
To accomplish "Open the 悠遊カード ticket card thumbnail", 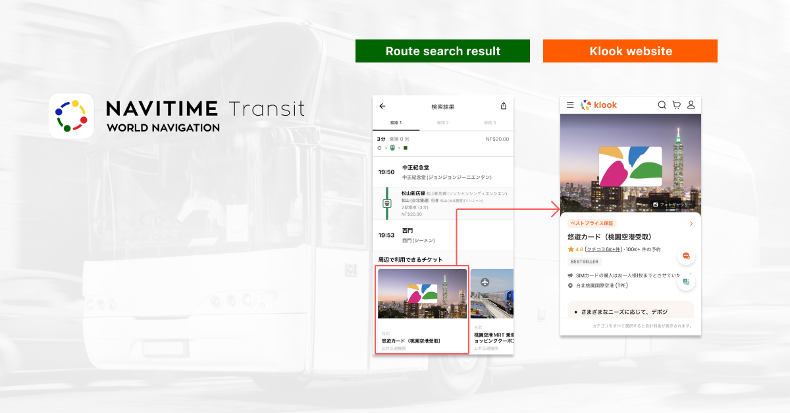I will pyautogui.click(x=422, y=309).
